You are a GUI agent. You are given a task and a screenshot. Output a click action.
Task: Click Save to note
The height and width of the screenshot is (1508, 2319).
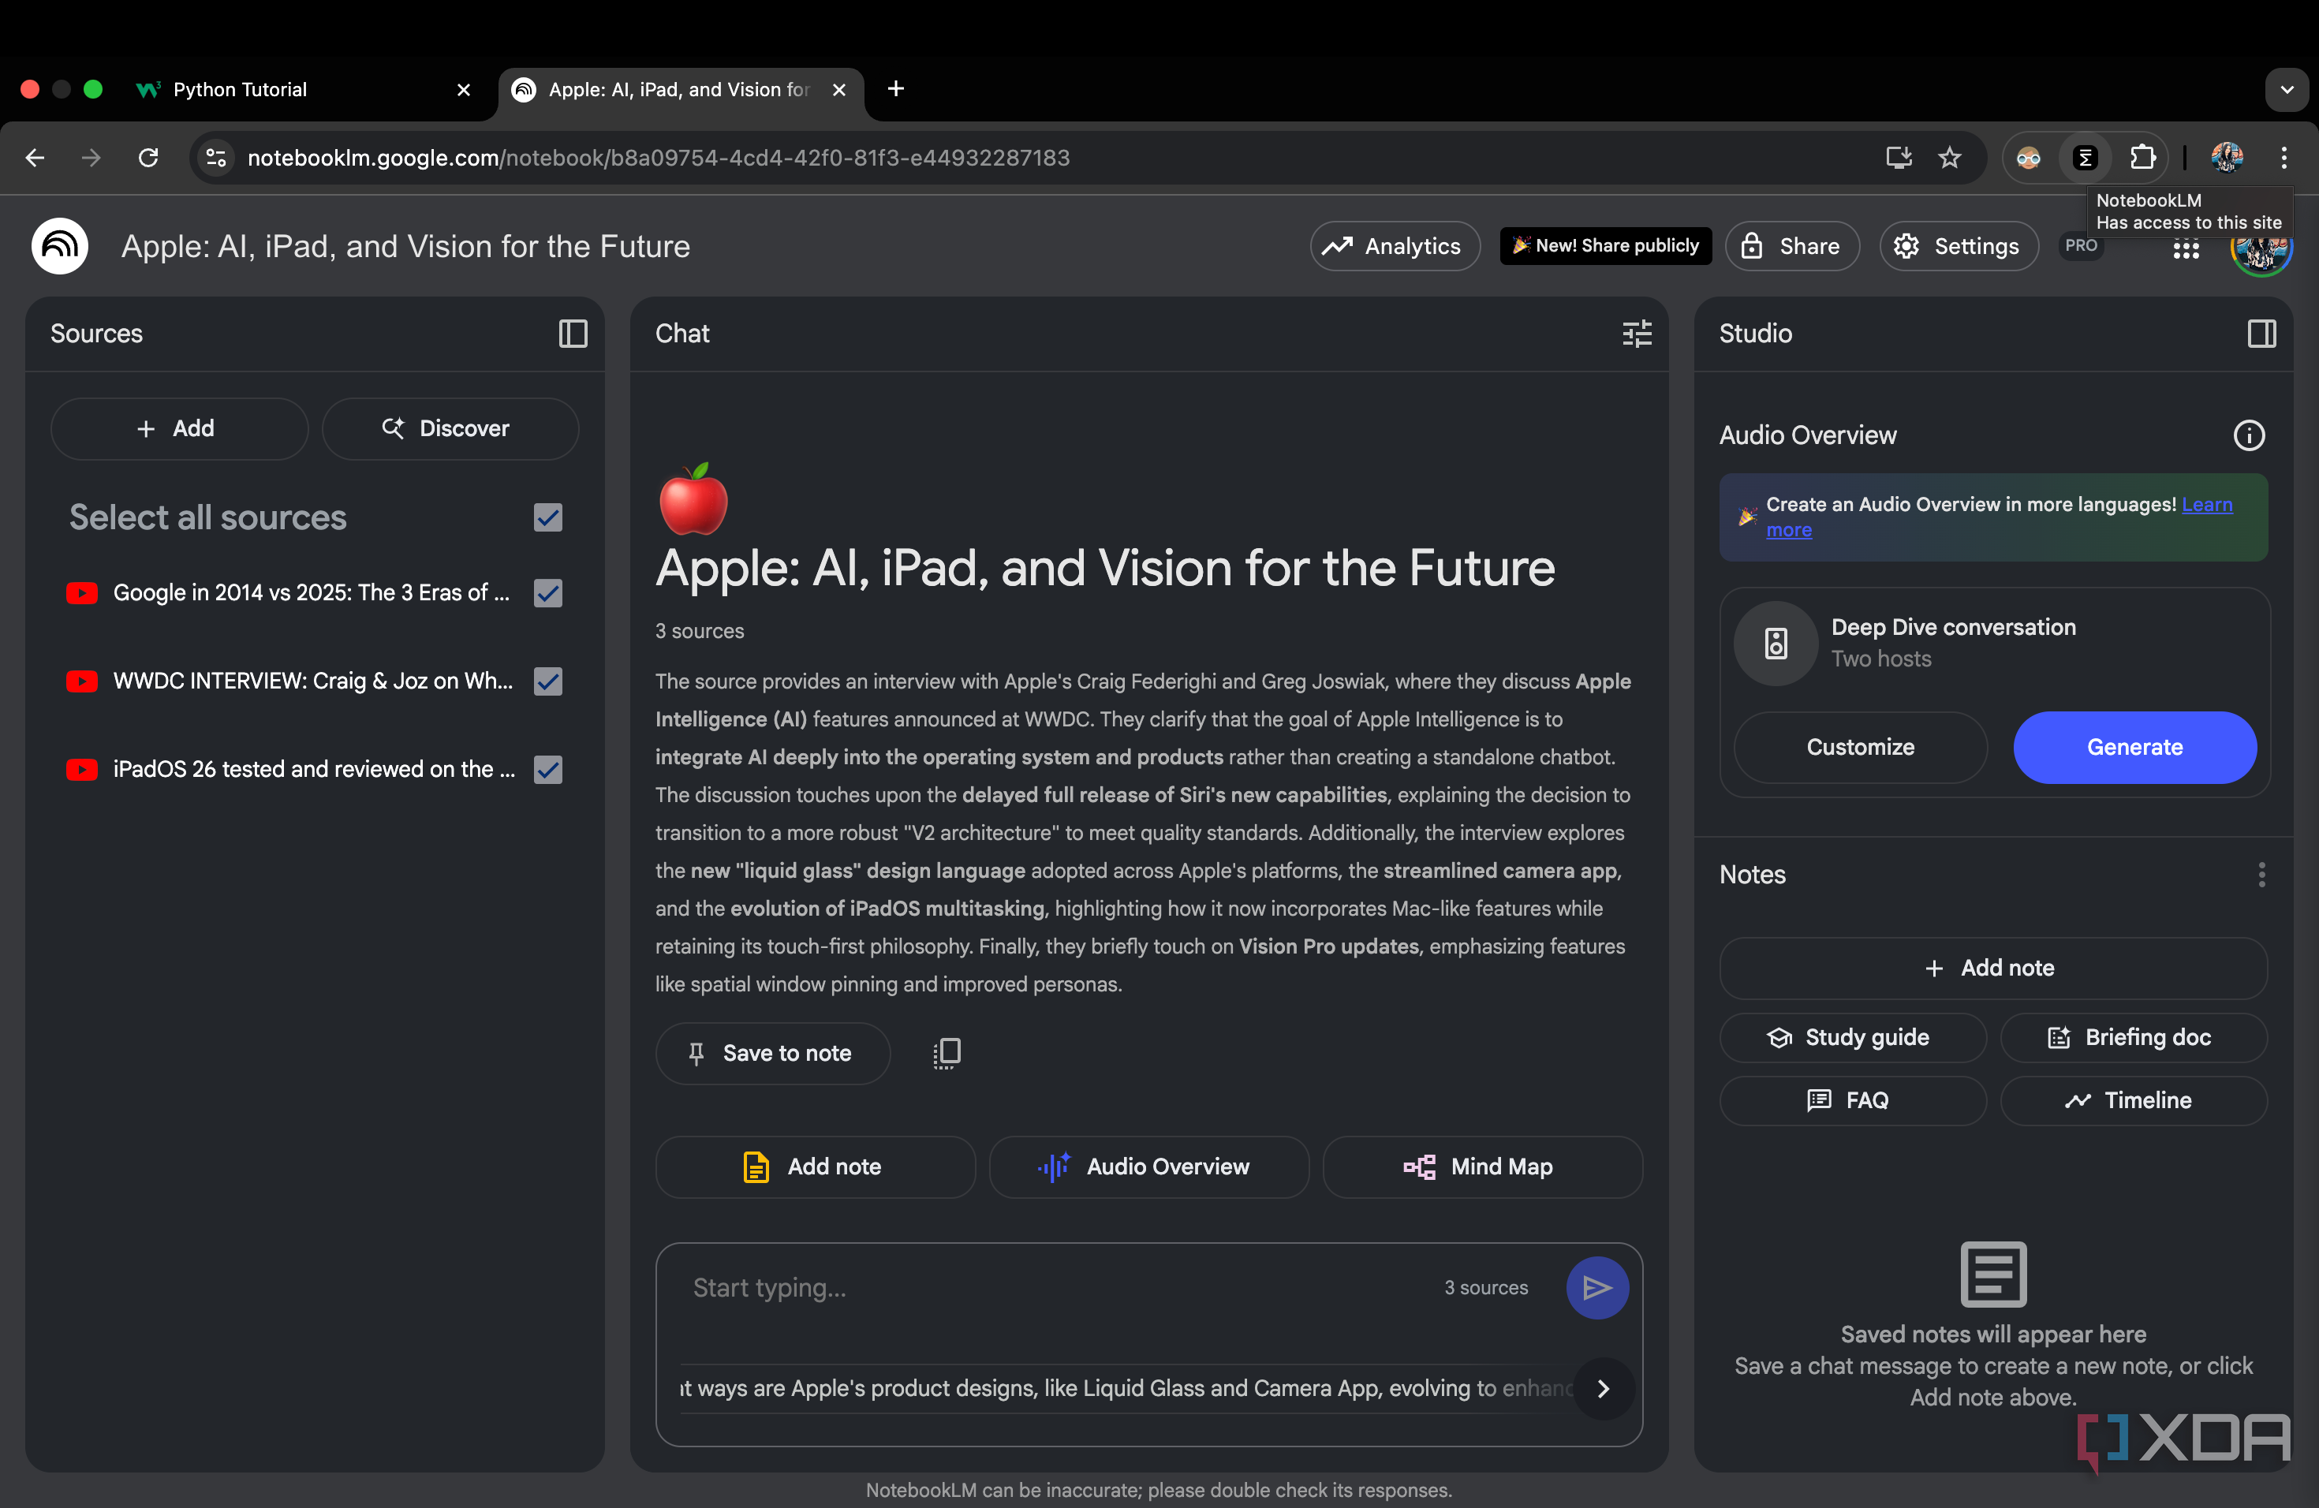click(x=771, y=1053)
